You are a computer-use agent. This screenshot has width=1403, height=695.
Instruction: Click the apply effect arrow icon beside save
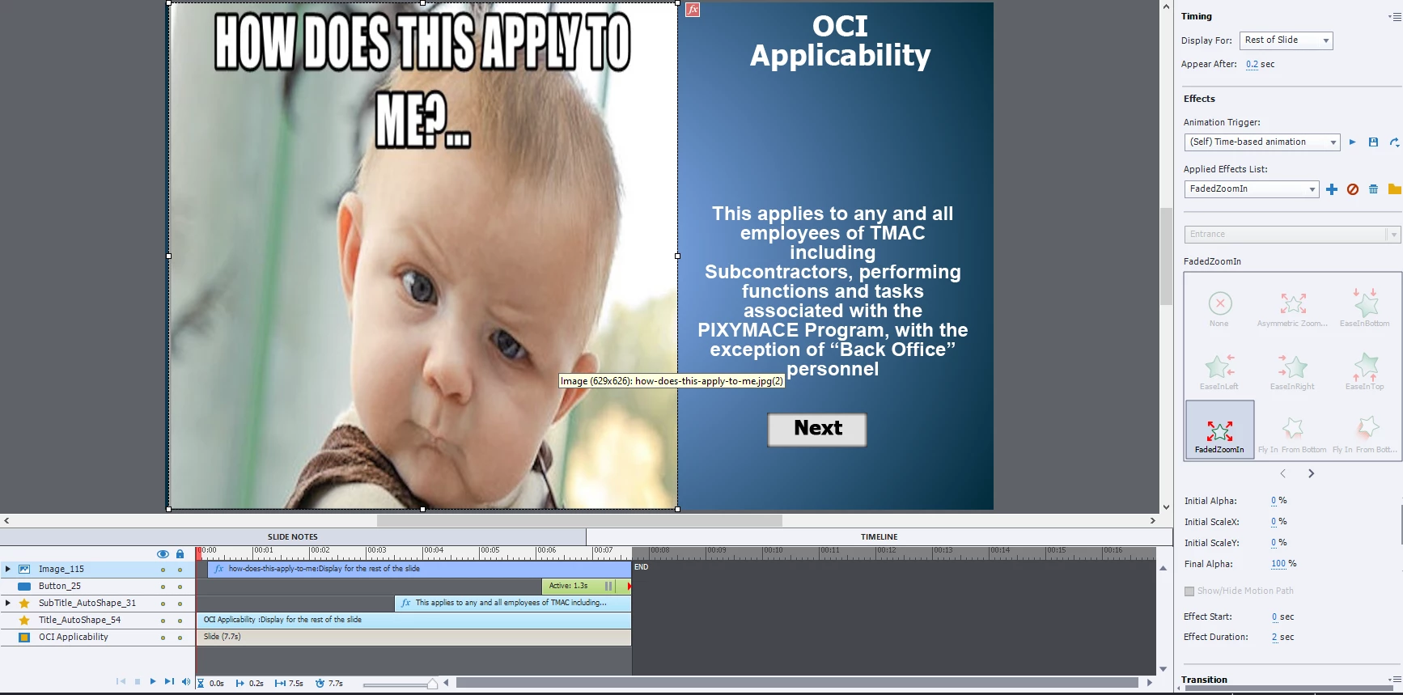coord(1395,142)
